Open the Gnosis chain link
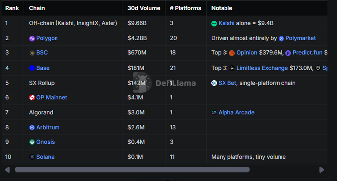The width and height of the screenshot is (337, 181). tap(46, 142)
